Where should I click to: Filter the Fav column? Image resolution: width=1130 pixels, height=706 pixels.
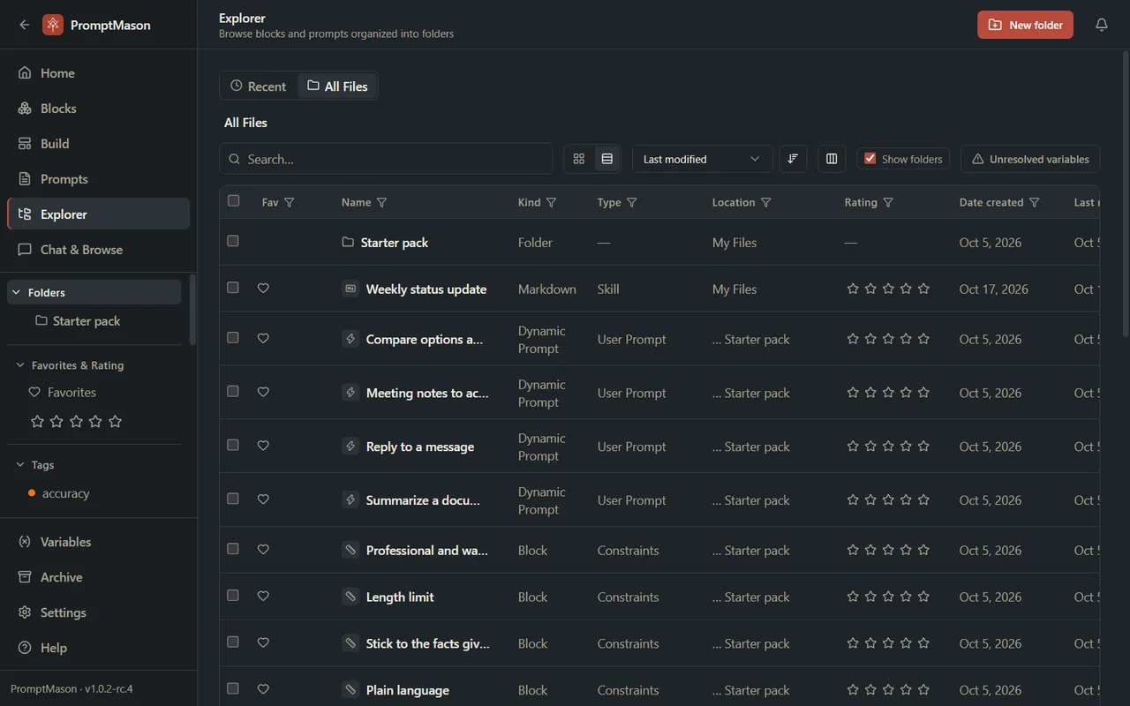point(289,202)
